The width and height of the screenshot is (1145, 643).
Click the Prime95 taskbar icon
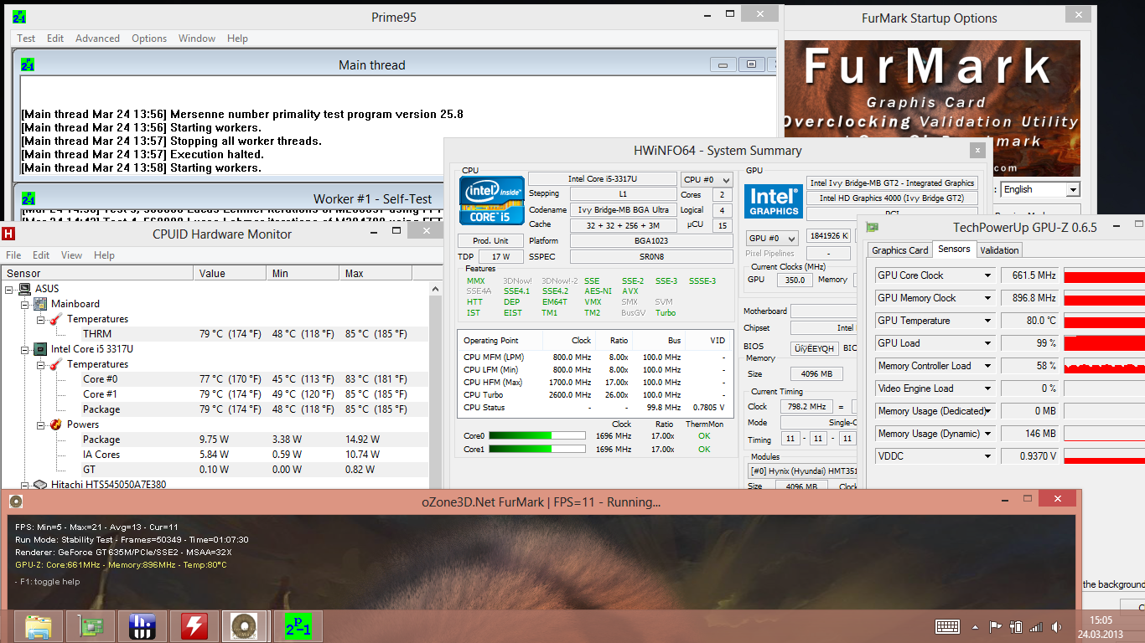pyautogui.click(x=297, y=626)
